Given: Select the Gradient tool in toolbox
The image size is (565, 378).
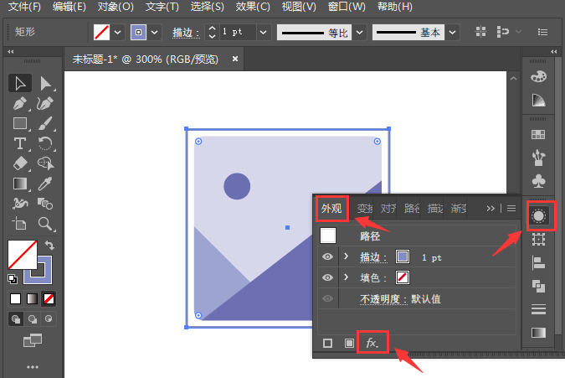Looking at the screenshot, I should (x=20, y=184).
